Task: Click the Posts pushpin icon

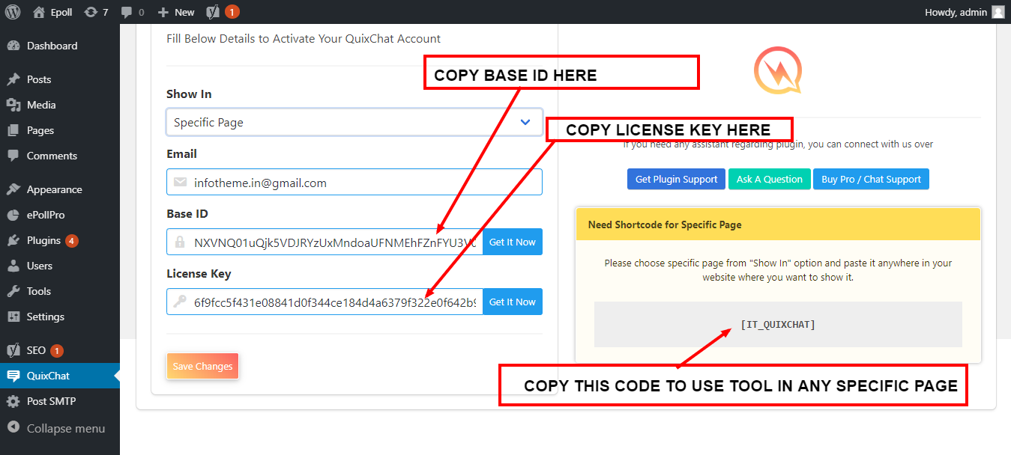Action: tap(13, 79)
